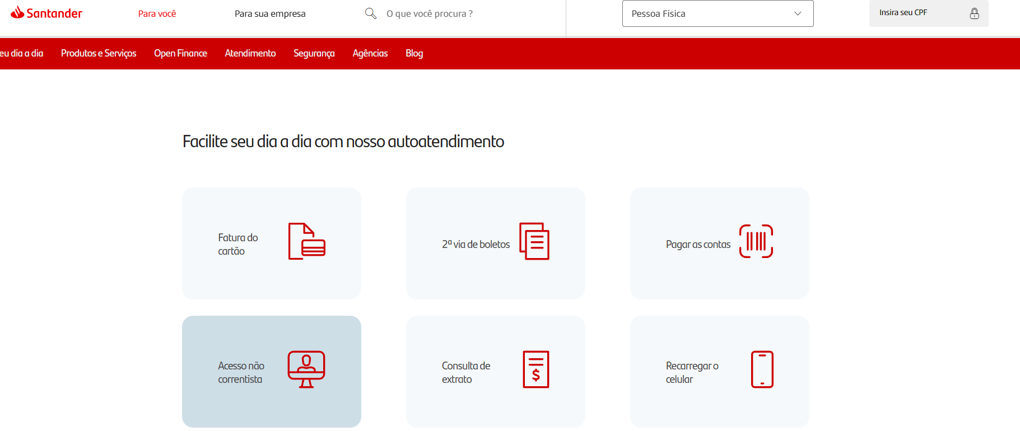Click the chevron arrow in Pessoa Física selector
The width and height of the screenshot is (1020, 431).
[x=798, y=13]
